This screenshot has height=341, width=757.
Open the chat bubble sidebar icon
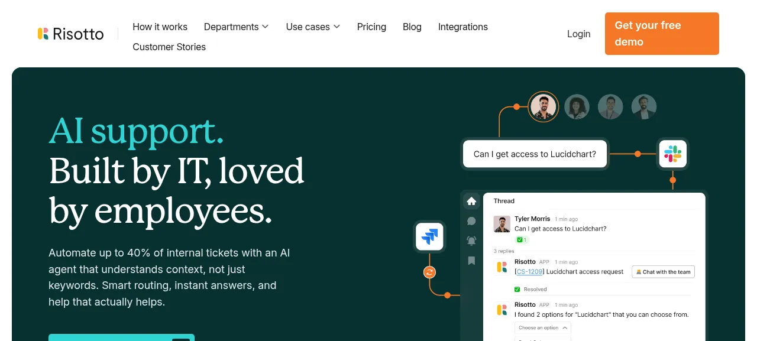pos(471,221)
